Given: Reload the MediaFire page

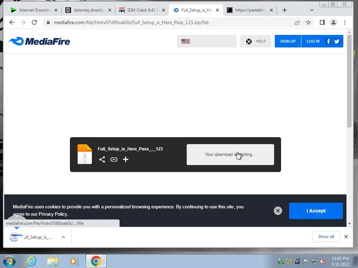Looking at the screenshot, I should coord(34,22).
